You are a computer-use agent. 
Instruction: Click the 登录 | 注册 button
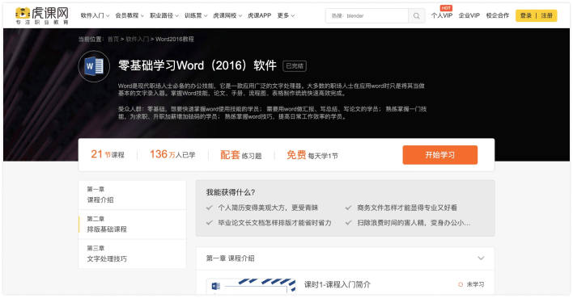(536, 15)
